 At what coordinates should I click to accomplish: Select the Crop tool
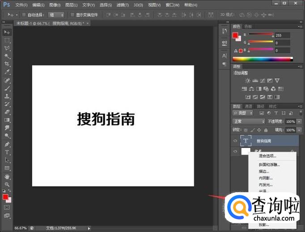coord(7,64)
